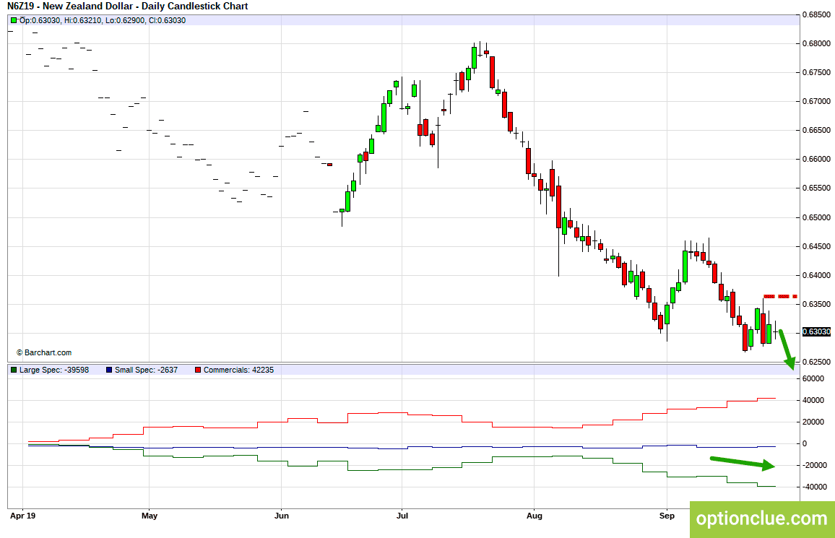Image resolution: width=835 pixels, height=538 pixels.
Task: Select the Jul label on the time axis
Action: click(402, 516)
